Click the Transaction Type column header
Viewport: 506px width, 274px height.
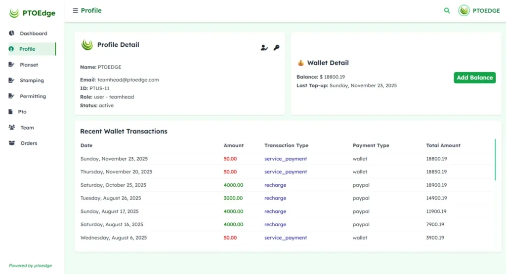tap(286, 145)
